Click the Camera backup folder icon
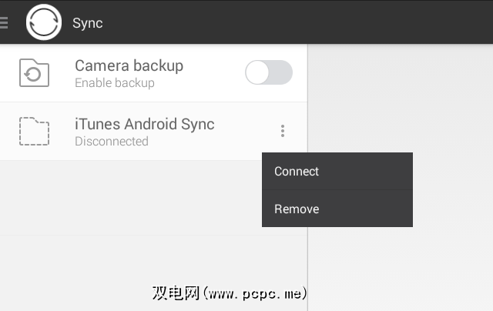The width and height of the screenshot is (493, 311). point(34,73)
